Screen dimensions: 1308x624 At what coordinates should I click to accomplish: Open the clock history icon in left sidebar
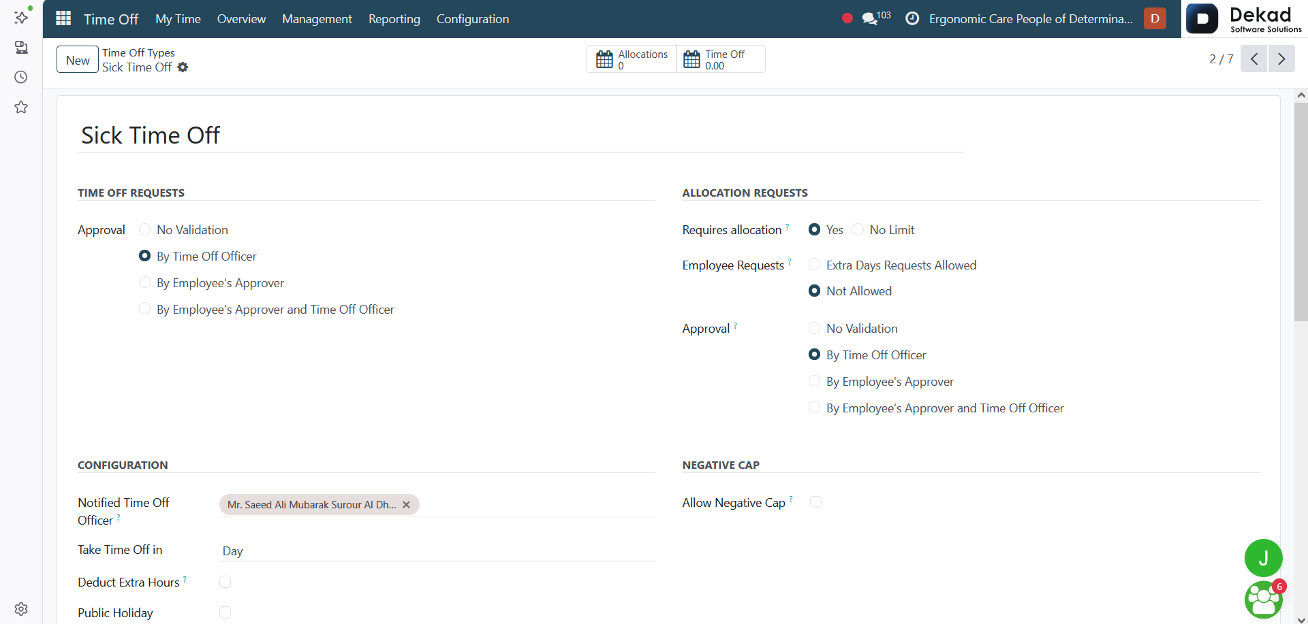[21, 77]
